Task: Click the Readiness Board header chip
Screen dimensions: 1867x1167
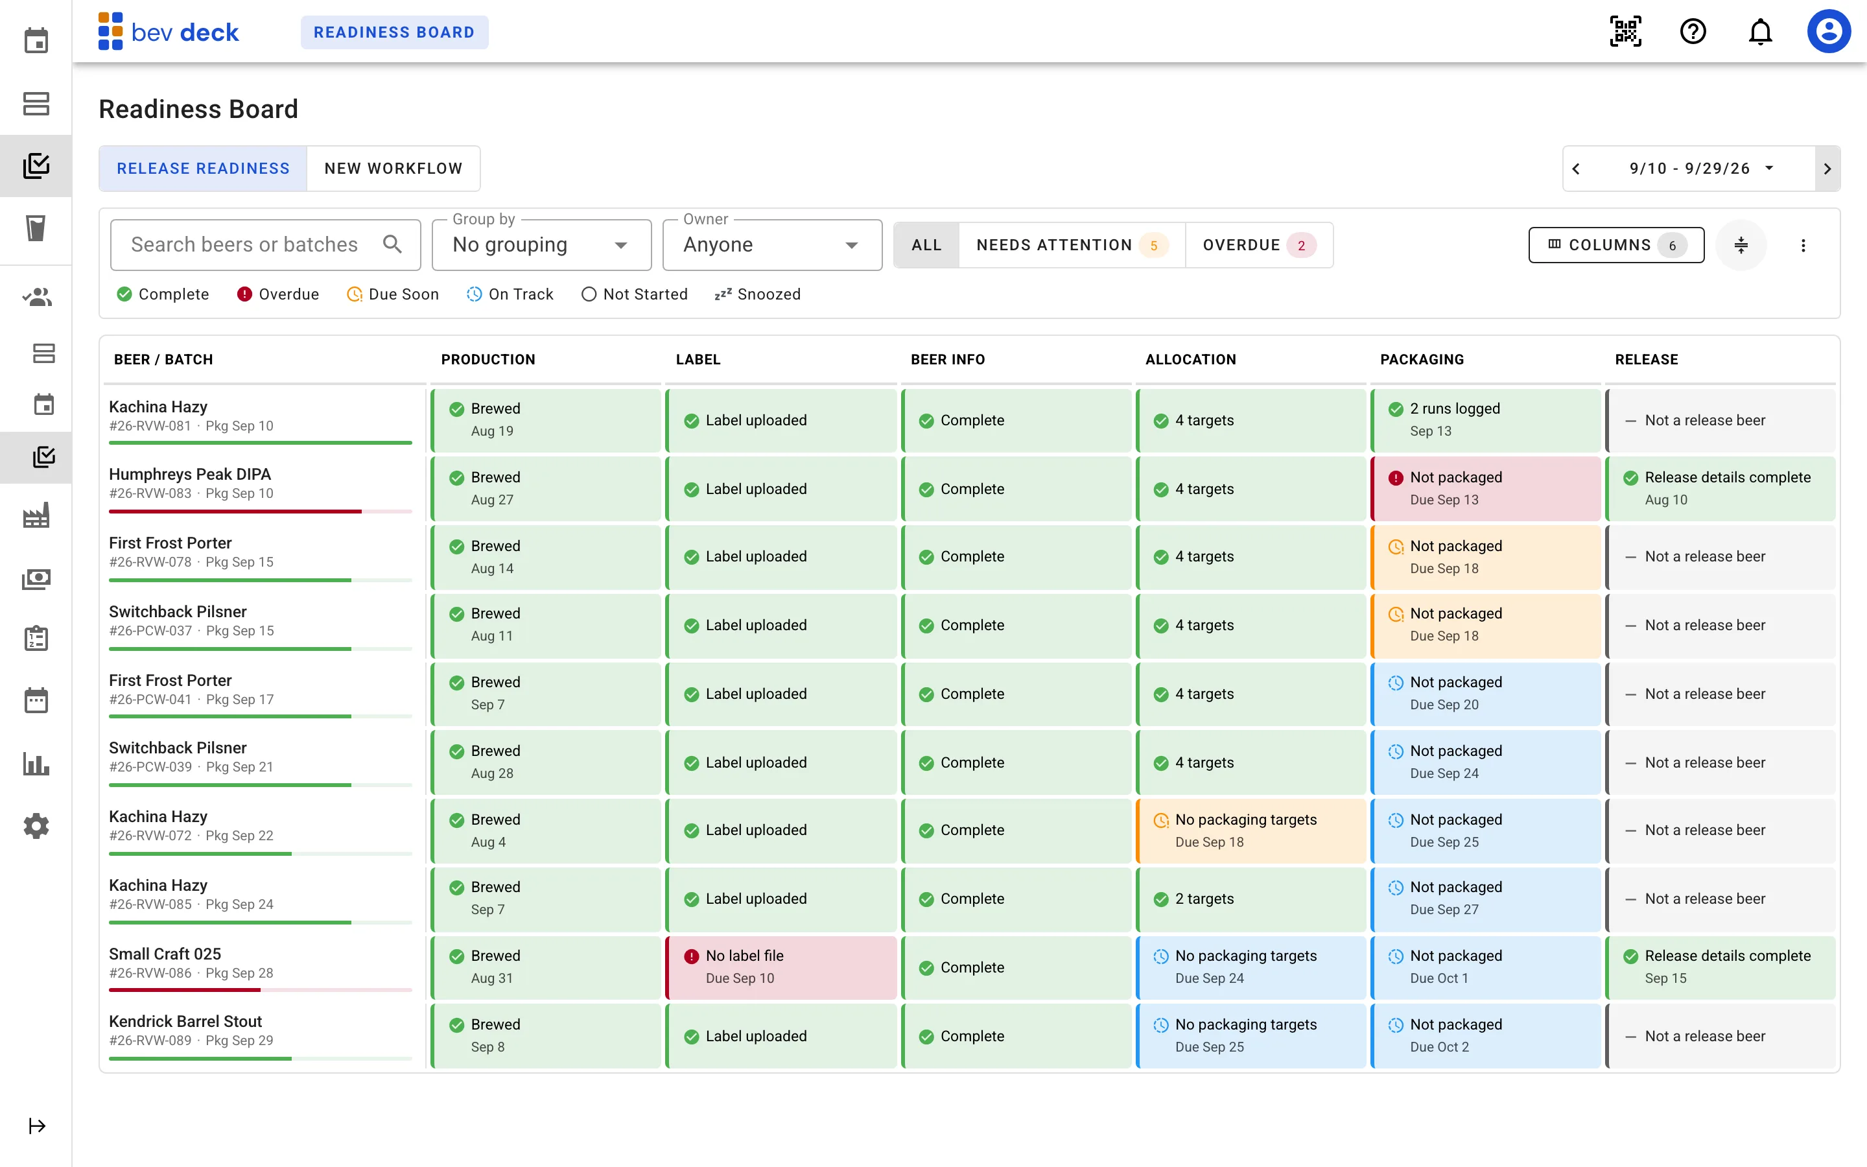Action: (394, 32)
